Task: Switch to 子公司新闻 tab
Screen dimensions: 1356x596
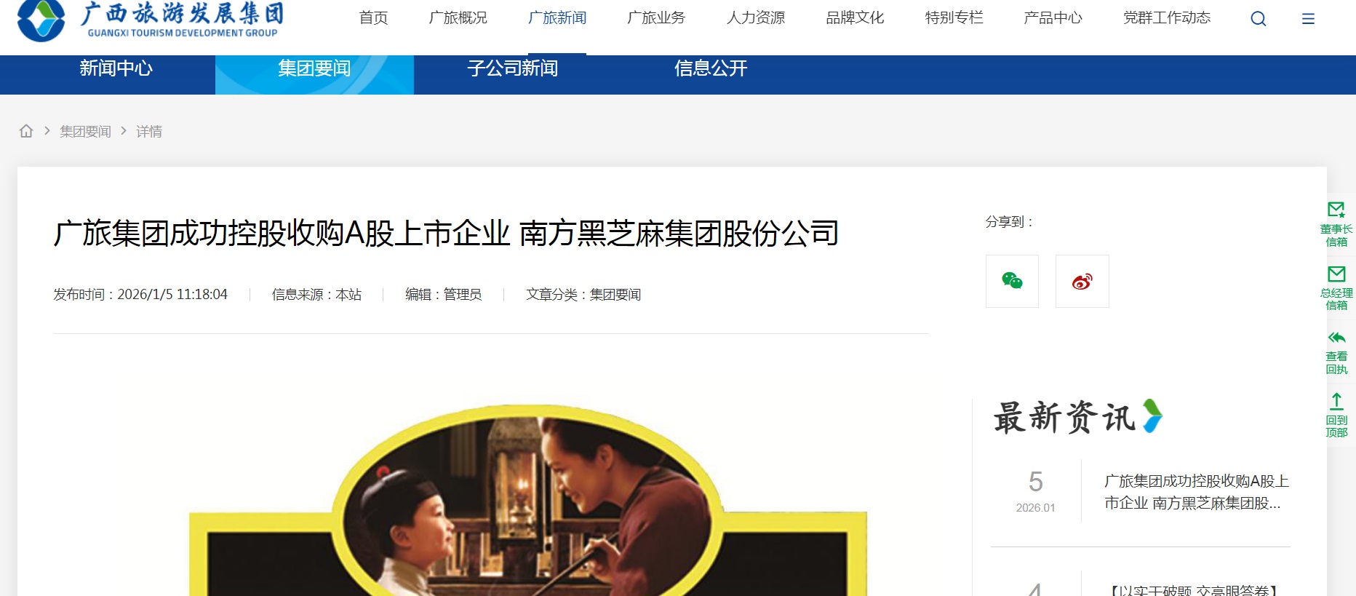Action: tap(513, 68)
